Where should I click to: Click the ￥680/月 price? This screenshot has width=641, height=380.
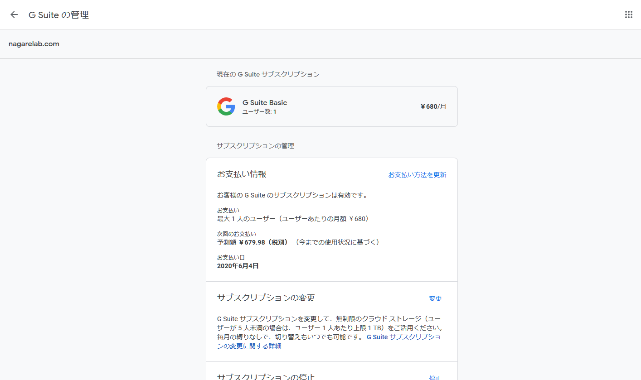(x=433, y=106)
